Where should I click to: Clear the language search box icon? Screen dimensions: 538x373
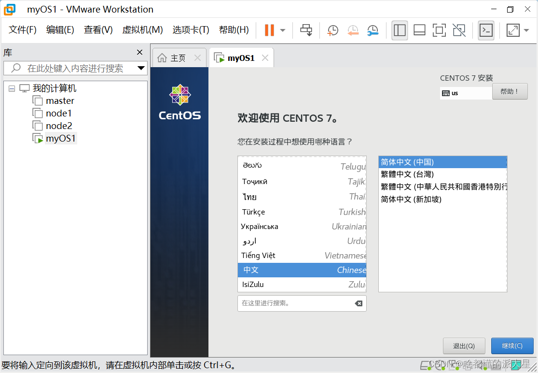[x=359, y=303]
